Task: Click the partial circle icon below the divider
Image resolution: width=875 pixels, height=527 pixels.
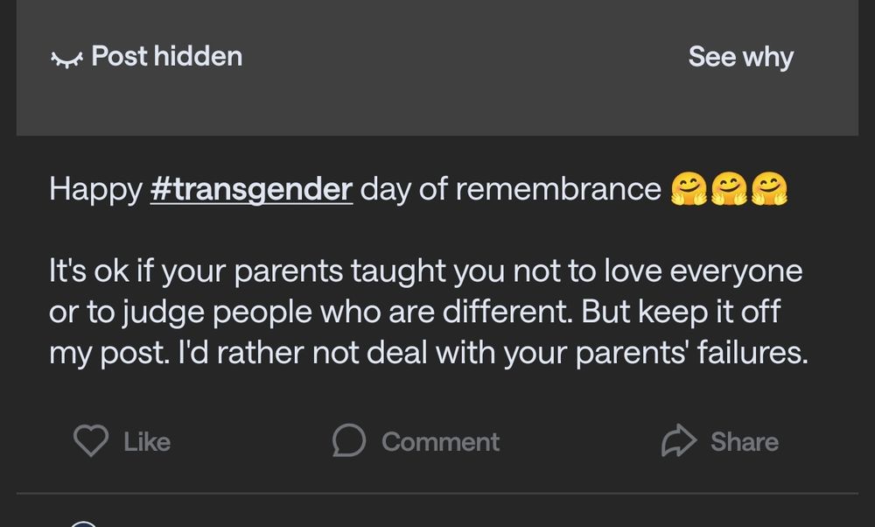Action: (x=83, y=523)
